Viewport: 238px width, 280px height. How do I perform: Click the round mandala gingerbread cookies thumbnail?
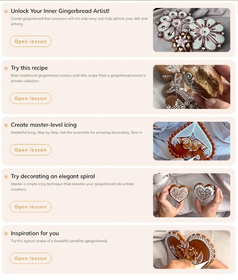[x=192, y=30]
